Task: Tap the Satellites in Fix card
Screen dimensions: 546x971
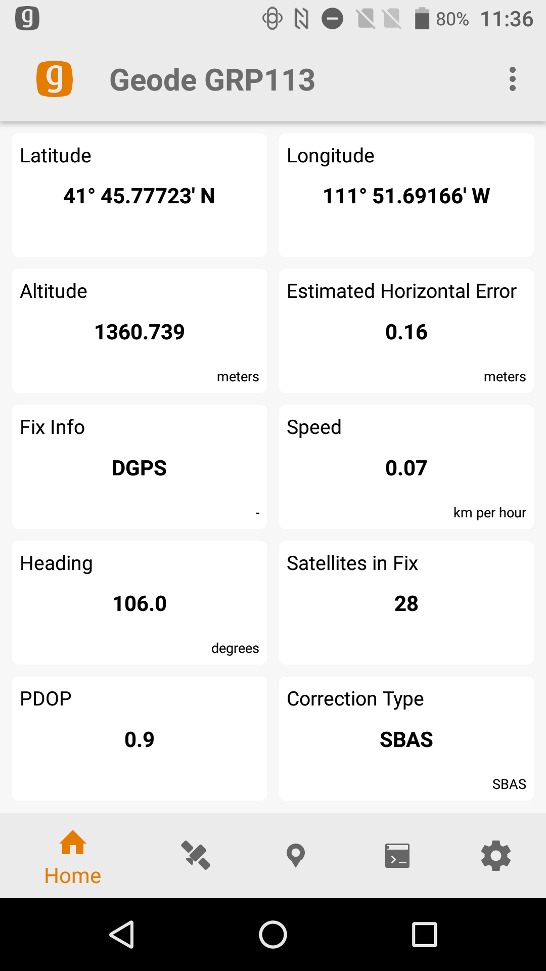Action: [x=406, y=603]
